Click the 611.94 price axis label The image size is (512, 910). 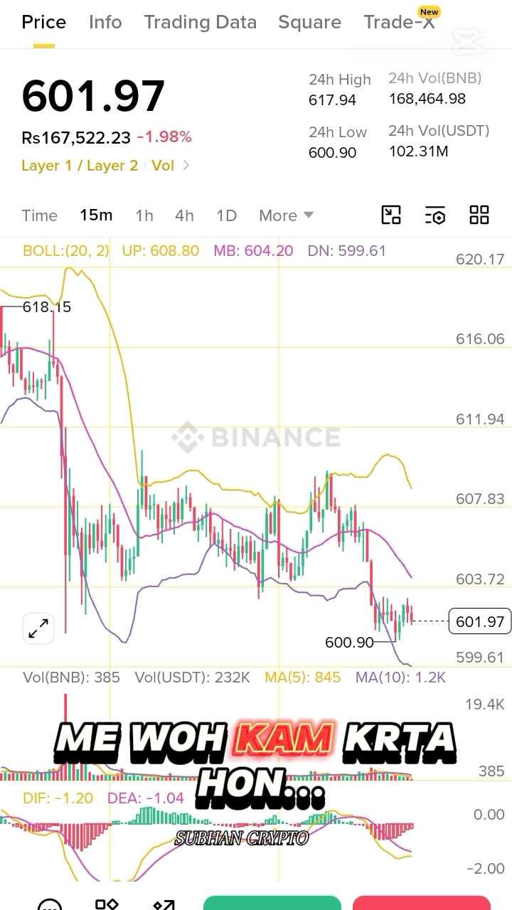[x=480, y=419]
